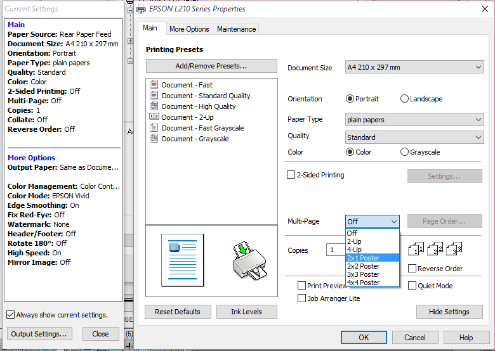Choose Off in Multi-Page list
This screenshot has width=495, height=351.
[373, 233]
